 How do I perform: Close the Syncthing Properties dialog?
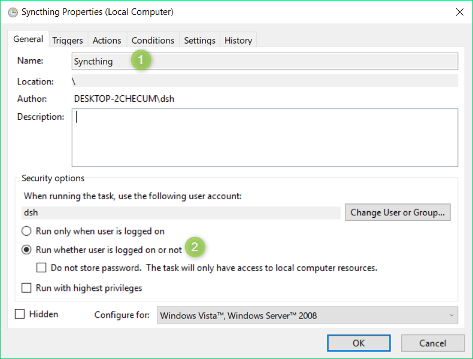[460, 12]
